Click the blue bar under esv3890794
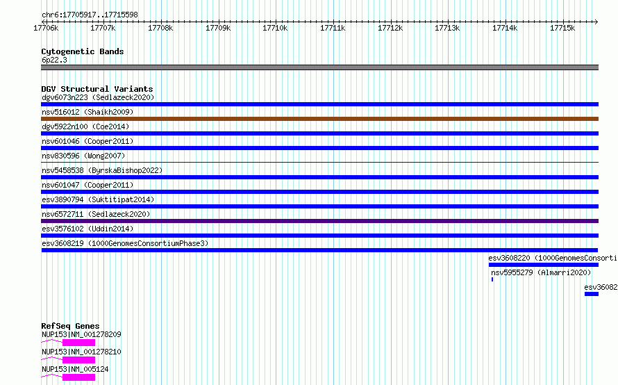The height and width of the screenshot is (385, 618). [319, 206]
